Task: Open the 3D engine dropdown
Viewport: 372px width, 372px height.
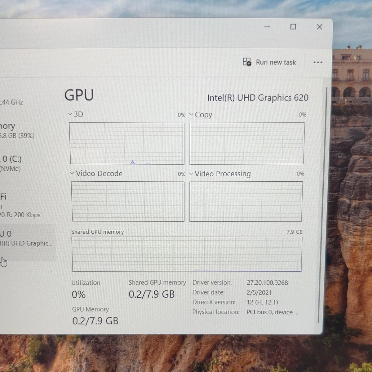Action: pyautogui.click(x=70, y=114)
